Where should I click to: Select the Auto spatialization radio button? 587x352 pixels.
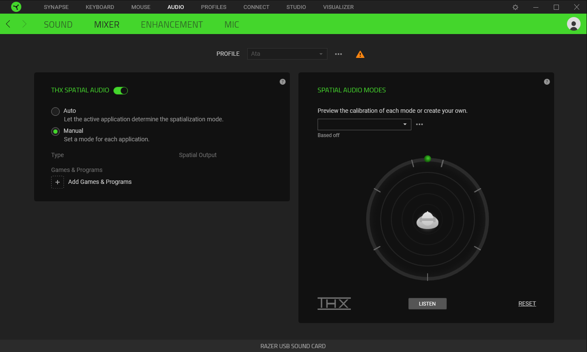coord(55,112)
